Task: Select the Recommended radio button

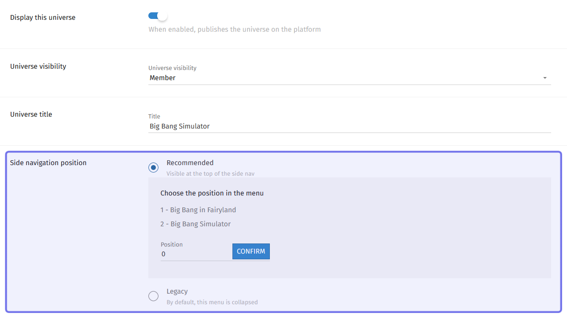Action: coord(153,168)
